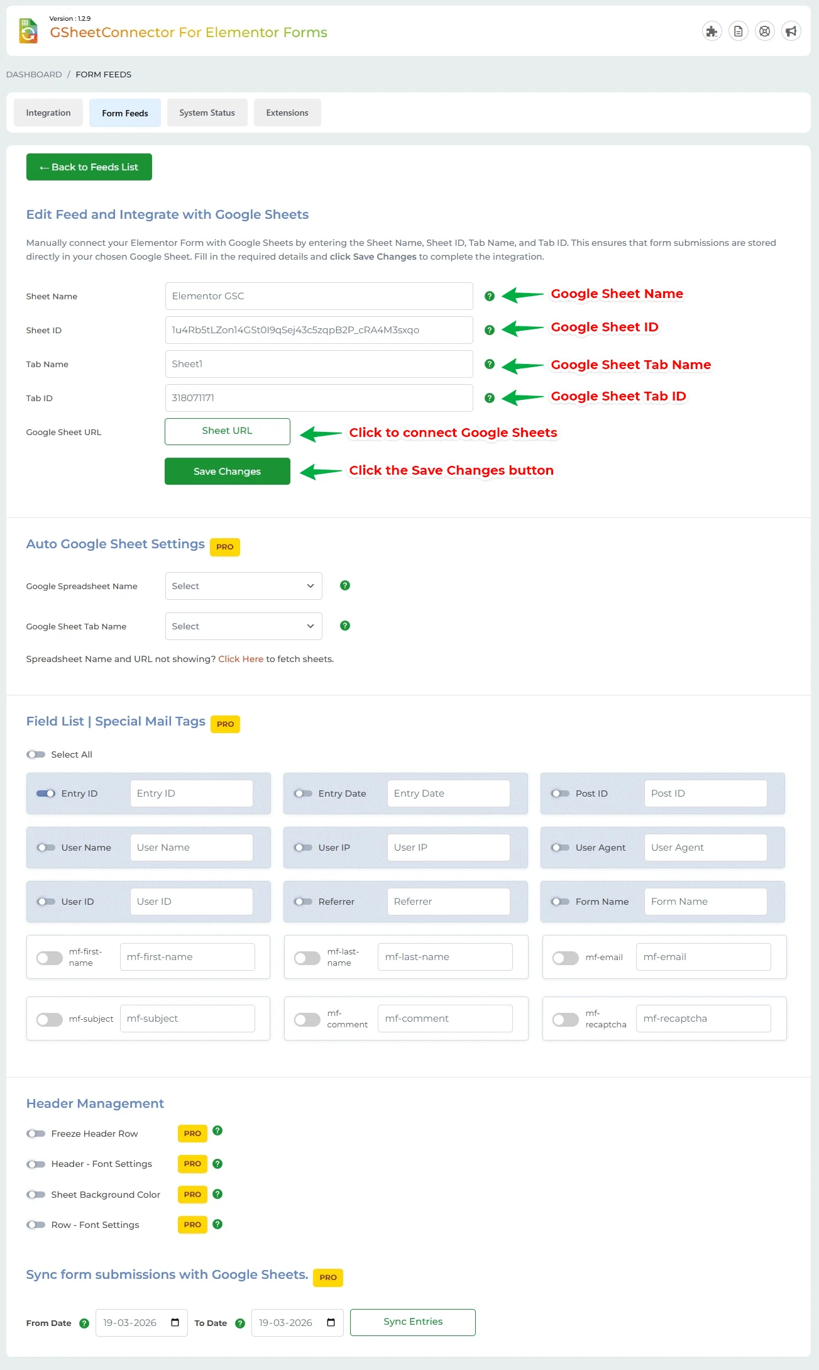Turn on the User Name toggle
The width and height of the screenshot is (819, 1370).
click(46, 848)
